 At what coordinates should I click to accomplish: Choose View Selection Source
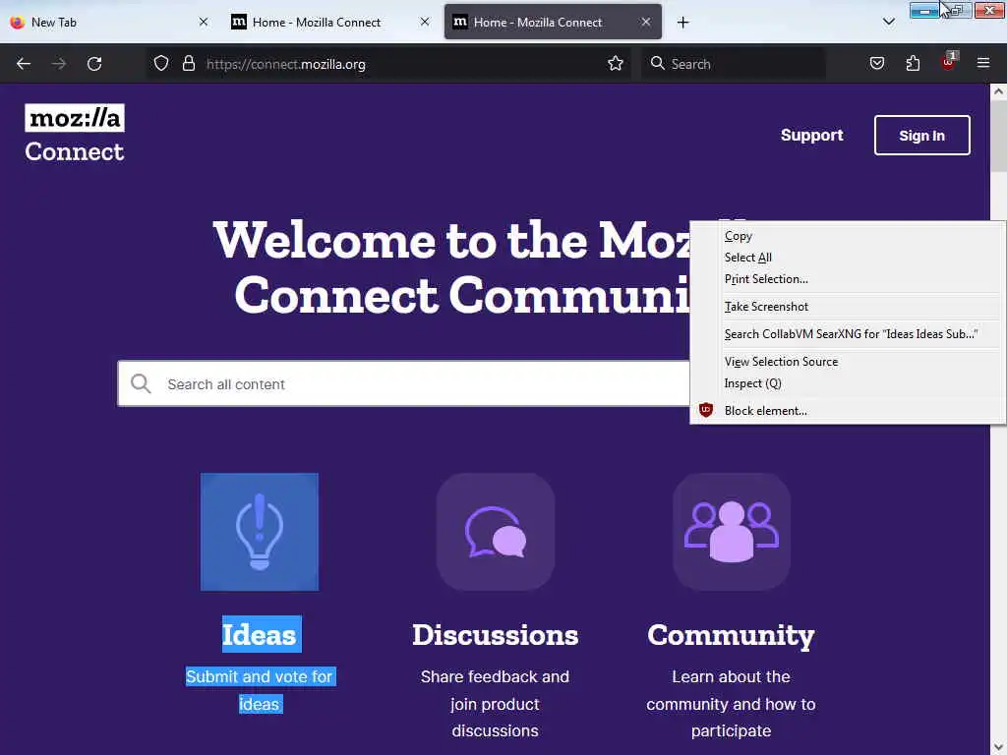(x=848, y=362)
